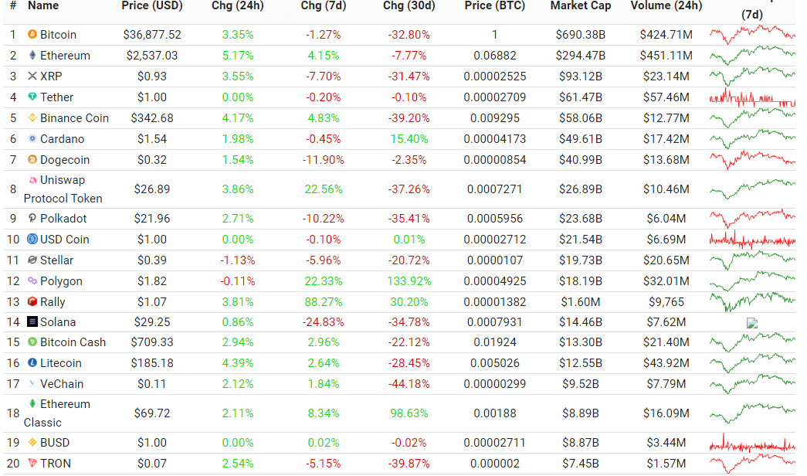Select Stellar 24h change -1.13%
This screenshot has width=807, height=476.
click(237, 260)
